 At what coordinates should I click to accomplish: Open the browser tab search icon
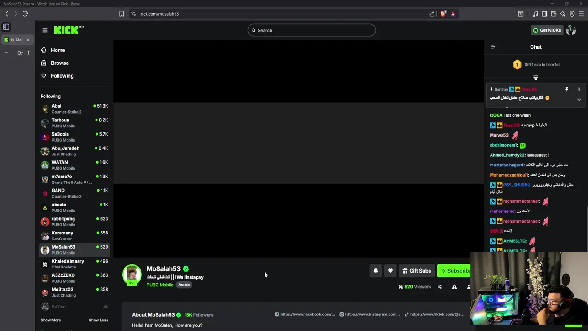[x=520, y=14]
